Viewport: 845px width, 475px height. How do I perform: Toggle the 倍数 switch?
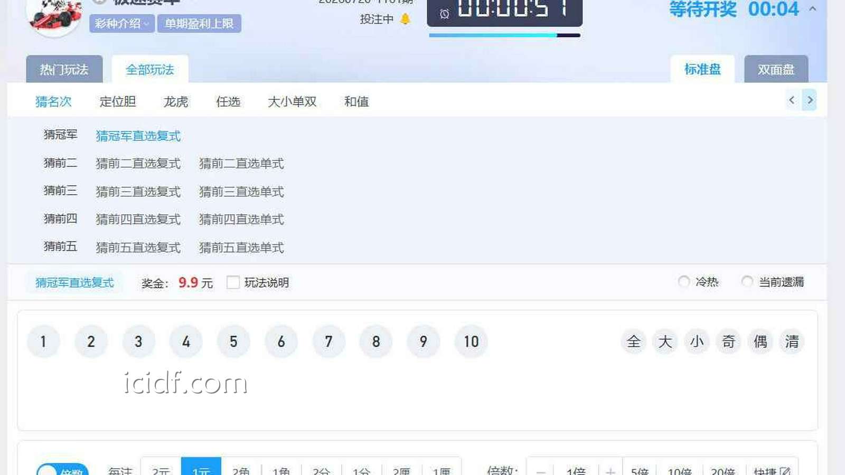tap(62, 470)
